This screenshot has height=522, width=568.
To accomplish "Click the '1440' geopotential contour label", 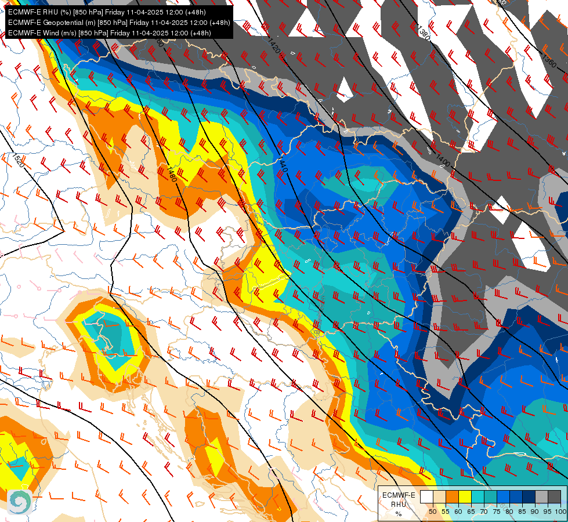I will (283, 165).
